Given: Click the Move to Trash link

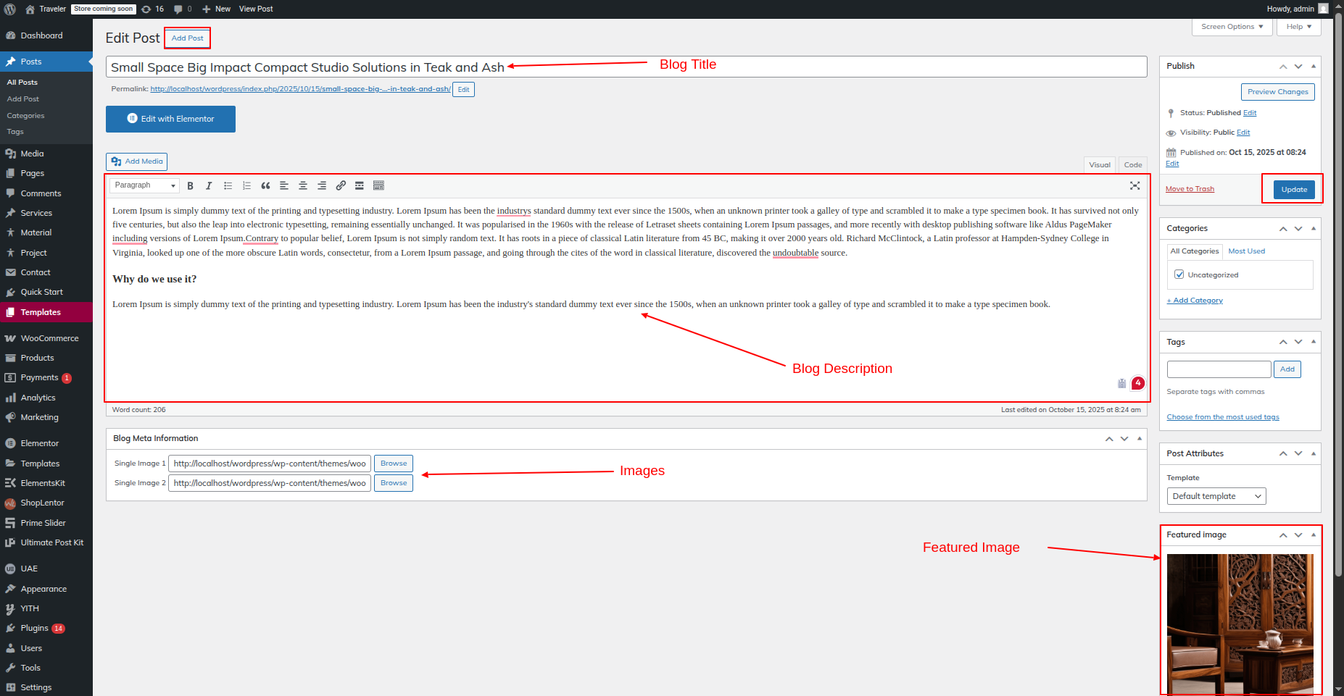Looking at the screenshot, I should pos(1190,189).
